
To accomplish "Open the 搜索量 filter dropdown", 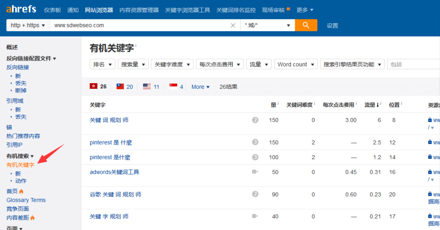I will coord(133,64).
